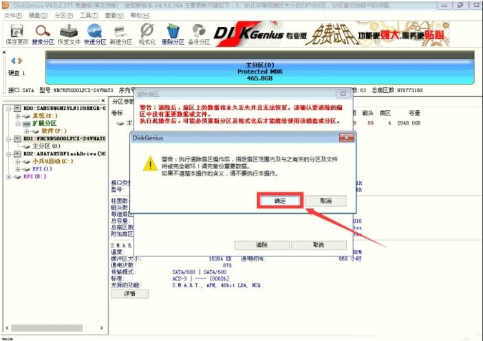Select HD2:ADATA USB drive in tree
This screenshot has height=341, width=483.
click(65, 153)
